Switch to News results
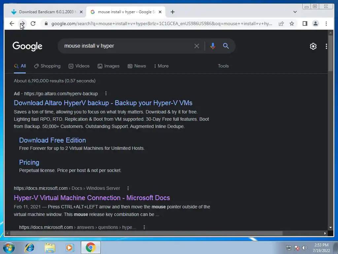The image size is (338, 254). (x=137, y=66)
